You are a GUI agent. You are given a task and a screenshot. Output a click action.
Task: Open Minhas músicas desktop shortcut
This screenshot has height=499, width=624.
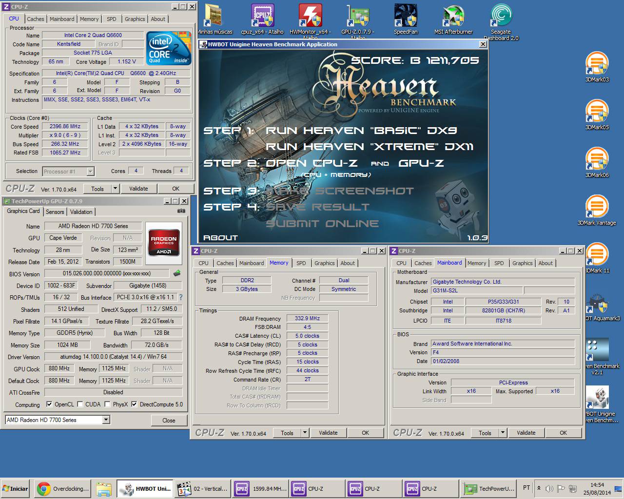coord(215,19)
